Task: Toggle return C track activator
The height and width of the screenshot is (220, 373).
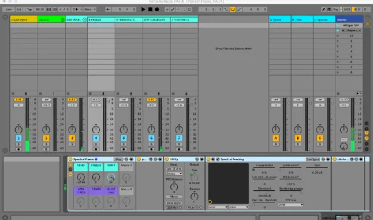Action: click(320, 138)
